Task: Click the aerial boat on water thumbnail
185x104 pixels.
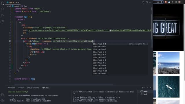Action: coord(169,87)
